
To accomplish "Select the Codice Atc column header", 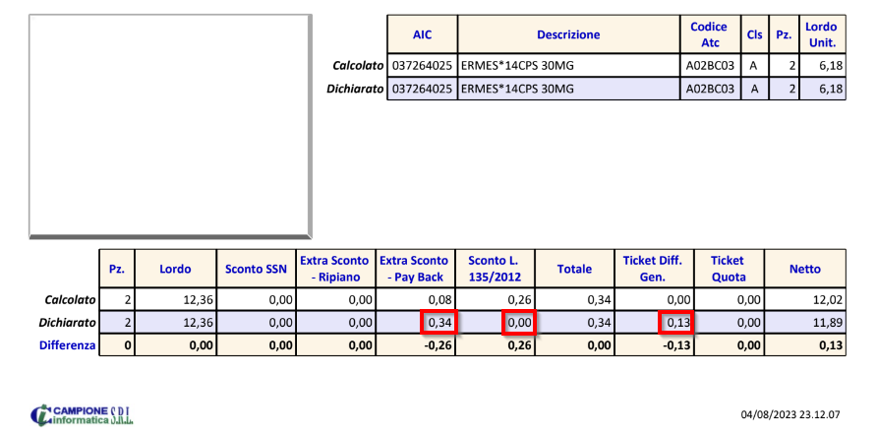I will (709, 34).
